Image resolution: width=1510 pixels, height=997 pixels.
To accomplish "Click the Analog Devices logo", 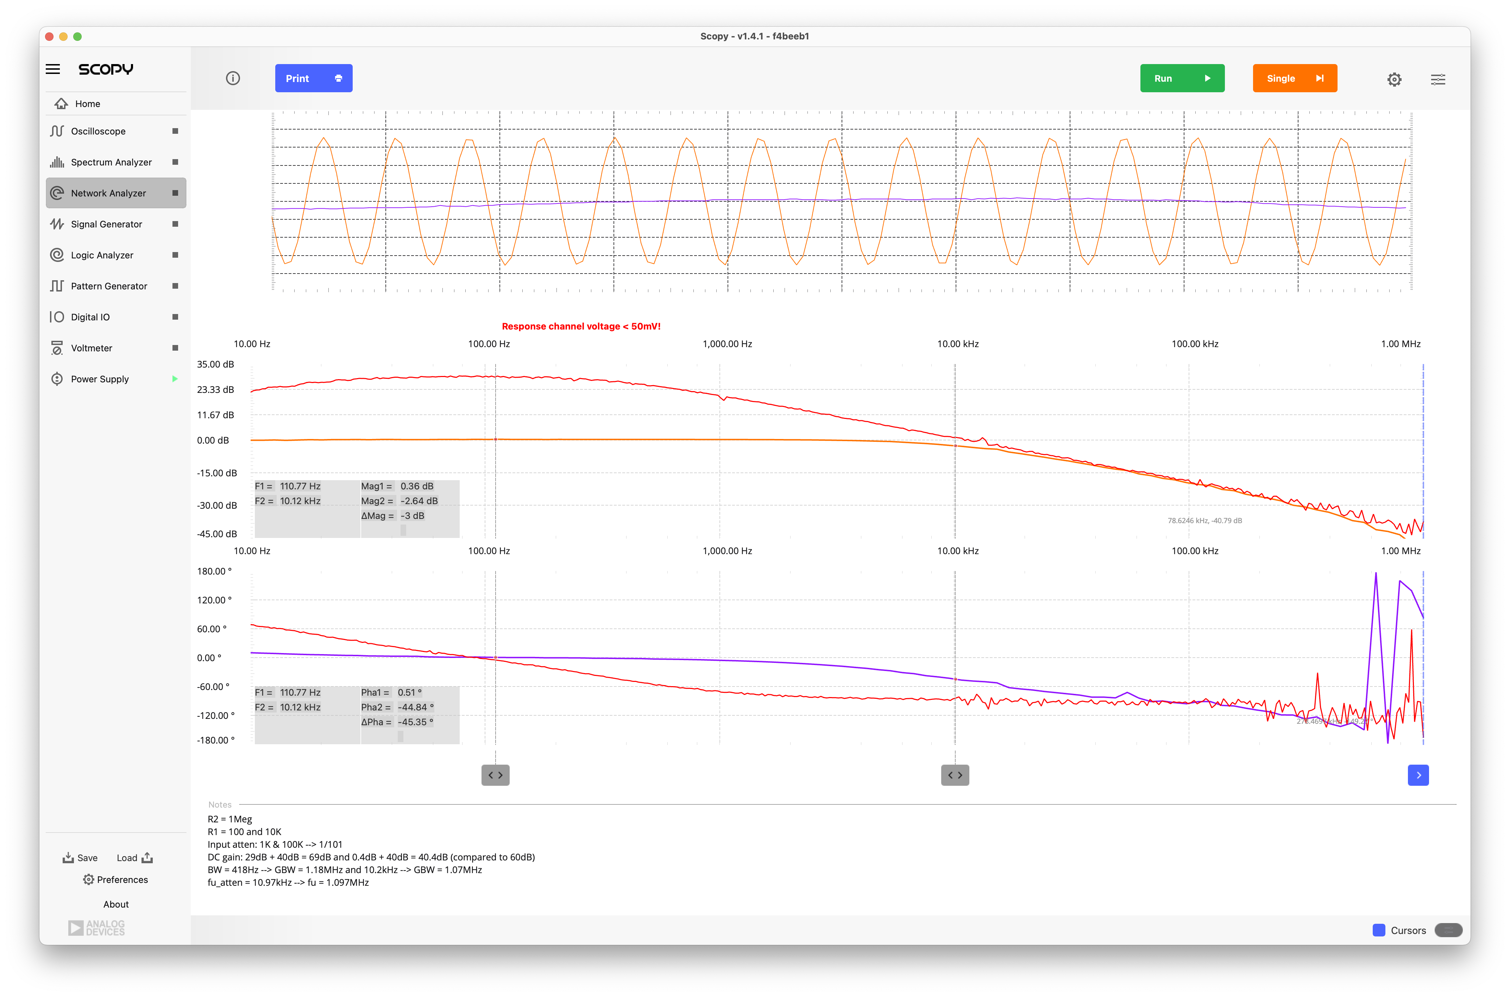I will (96, 928).
